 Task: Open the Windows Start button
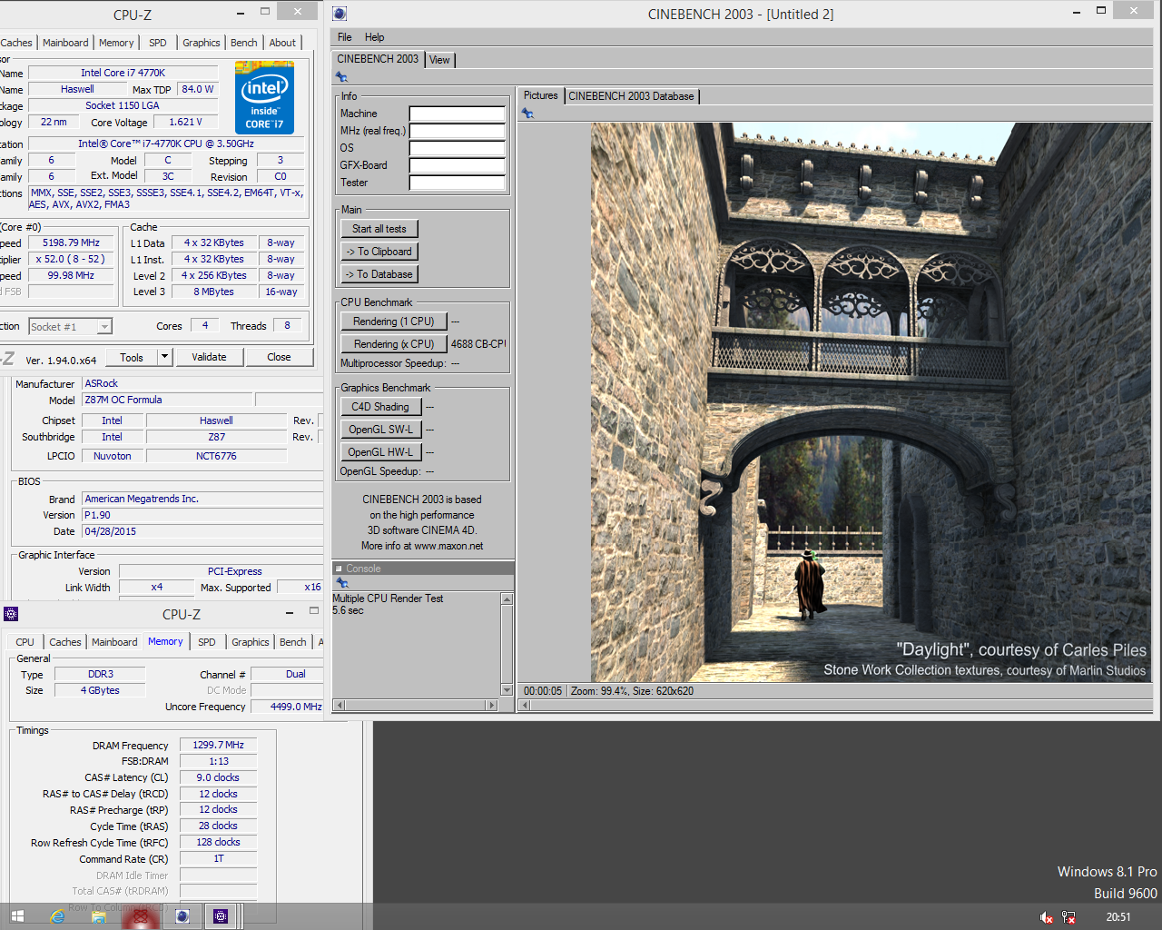click(16, 916)
